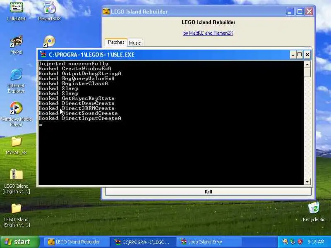The image size is (331, 248).
Task: Click the 8:18 AM taskbar clock
Action: pyautogui.click(x=316, y=242)
